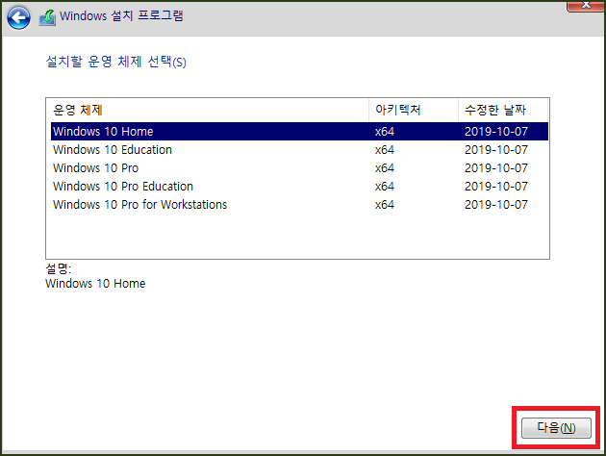
Task: Click the blue back arrow button
Action: pyautogui.click(x=18, y=17)
